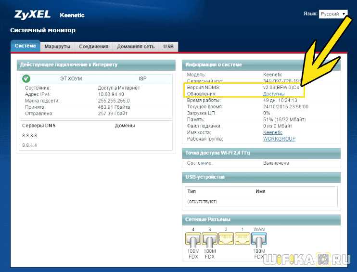Click the WAN port icon
Screen dimensions: 357x272
[259, 240]
